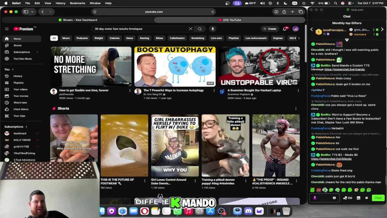This screenshot has height=218, width=387.
Task: Toggle the Safari sidebar
Action: 26,12
